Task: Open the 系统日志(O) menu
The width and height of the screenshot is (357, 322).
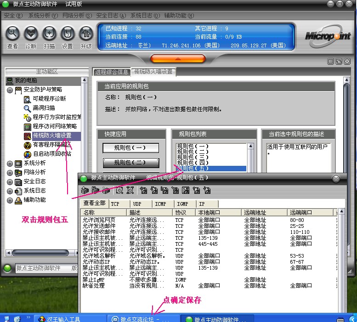Action: pos(145,16)
